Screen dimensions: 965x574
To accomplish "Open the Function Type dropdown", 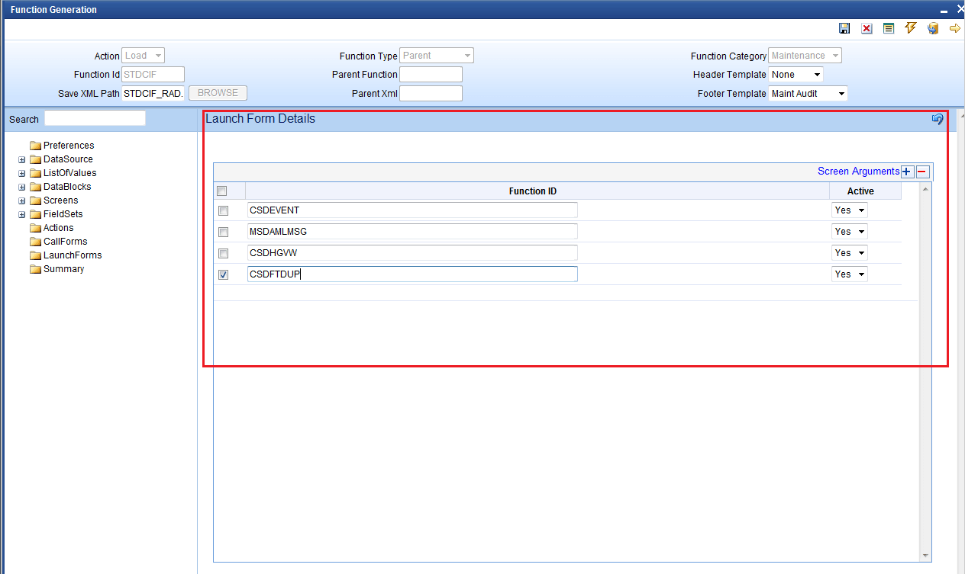I will pyautogui.click(x=437, y=56).
